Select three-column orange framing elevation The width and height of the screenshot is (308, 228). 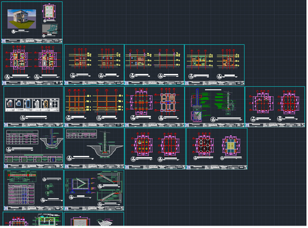tap(108, 100)
